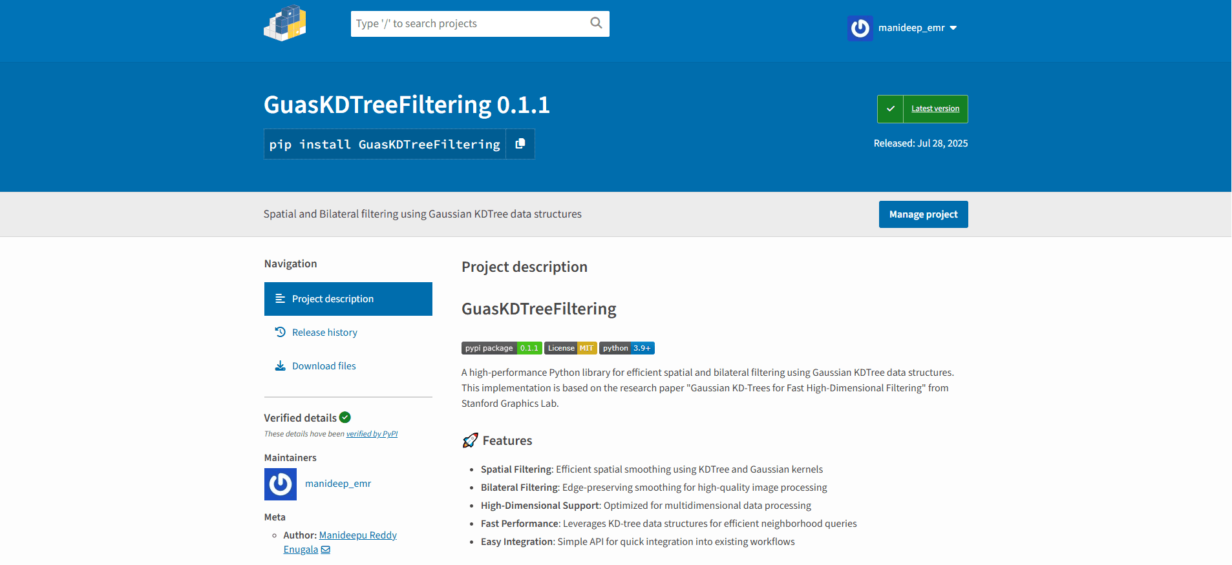Click the author Manideepu Reddy Enugala link

[x=357, y=535]
